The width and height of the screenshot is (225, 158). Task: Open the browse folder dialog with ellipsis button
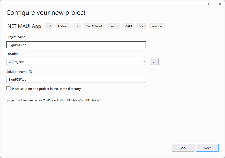point(154,61)
